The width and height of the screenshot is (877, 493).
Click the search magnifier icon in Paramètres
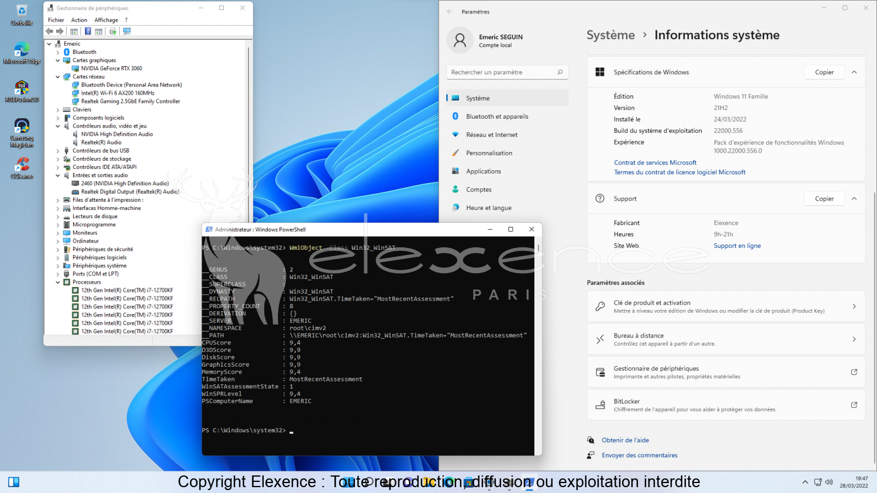point(560,72)
